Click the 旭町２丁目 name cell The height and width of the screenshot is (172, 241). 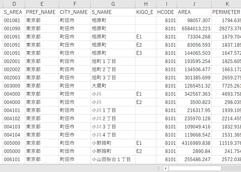tap(113, 69)
